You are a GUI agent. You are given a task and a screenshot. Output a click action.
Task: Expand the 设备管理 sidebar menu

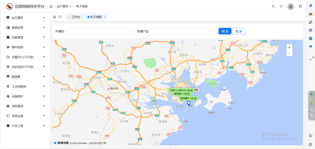point(25,38)
